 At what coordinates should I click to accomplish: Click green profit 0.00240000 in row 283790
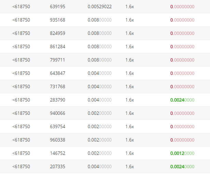(x=182, y=100)
